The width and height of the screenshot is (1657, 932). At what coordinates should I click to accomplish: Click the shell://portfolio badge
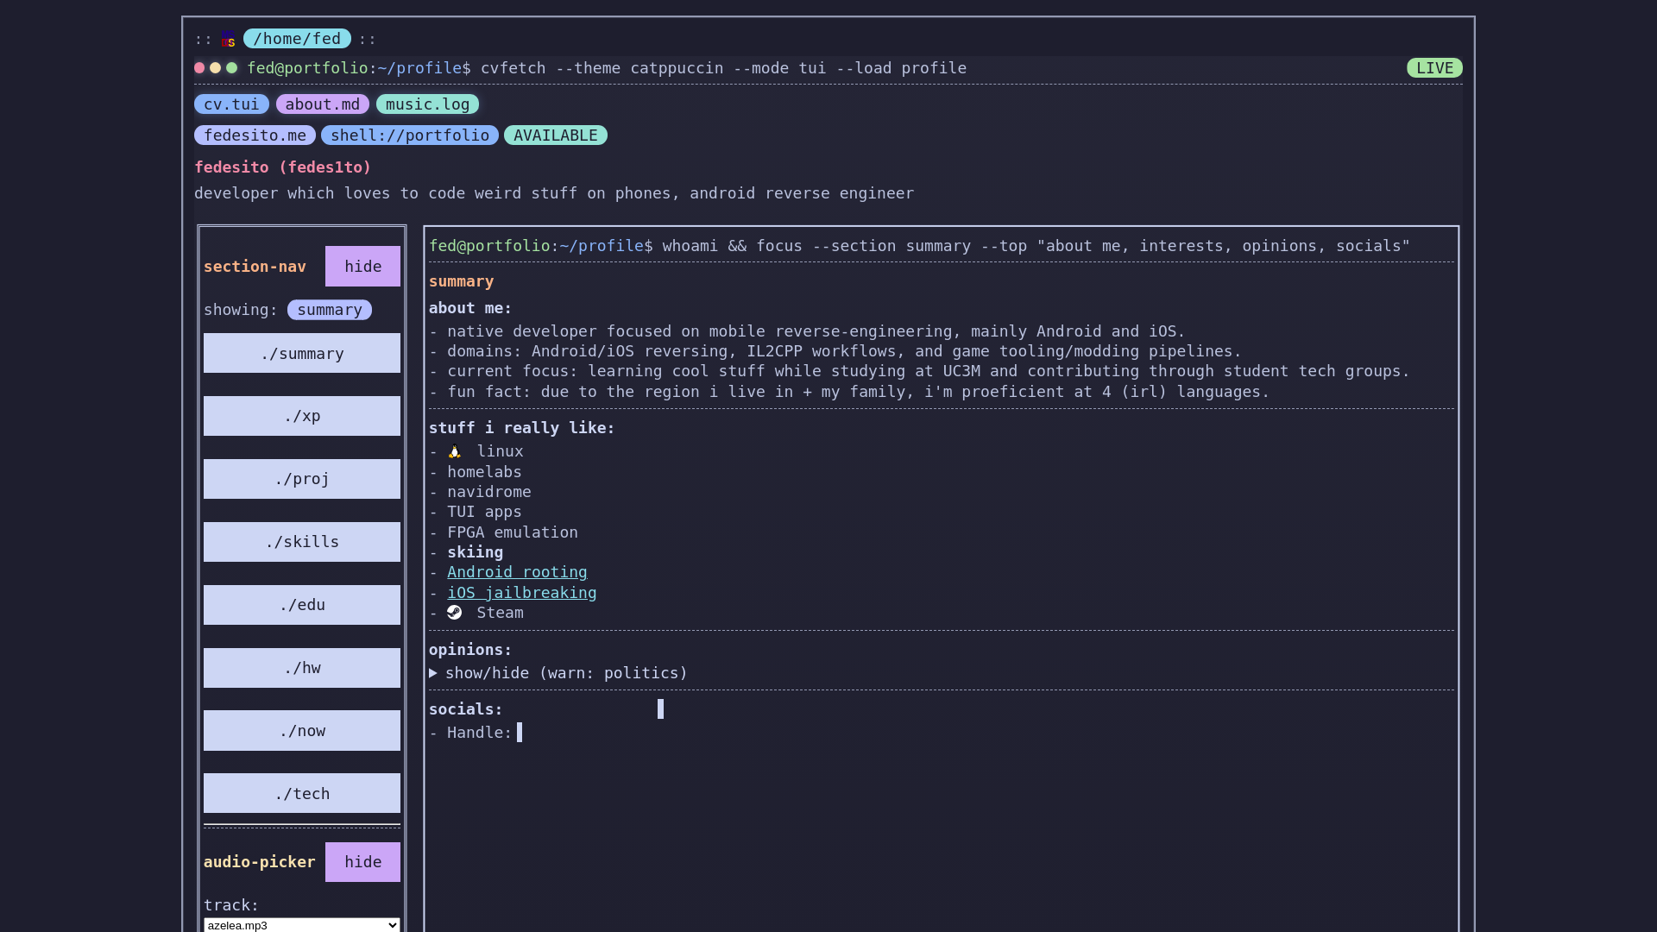point(410,135)
